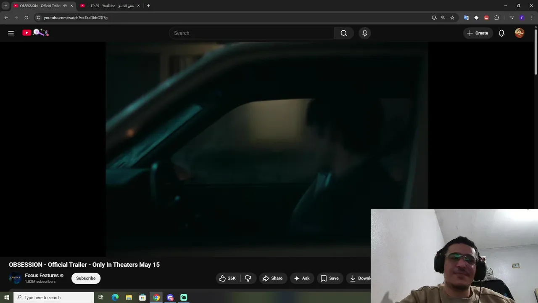Bookmark this page with the star
Screen dimensions: 538x303
452,18
